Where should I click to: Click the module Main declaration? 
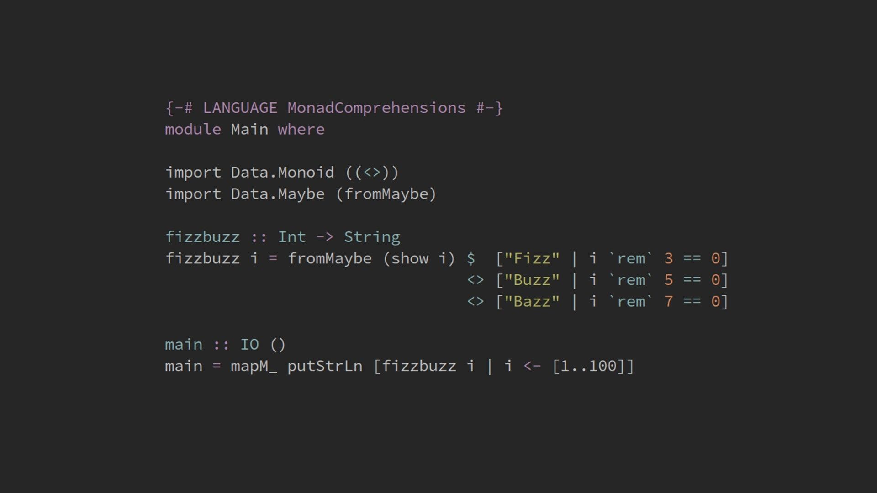click(244, 129)
